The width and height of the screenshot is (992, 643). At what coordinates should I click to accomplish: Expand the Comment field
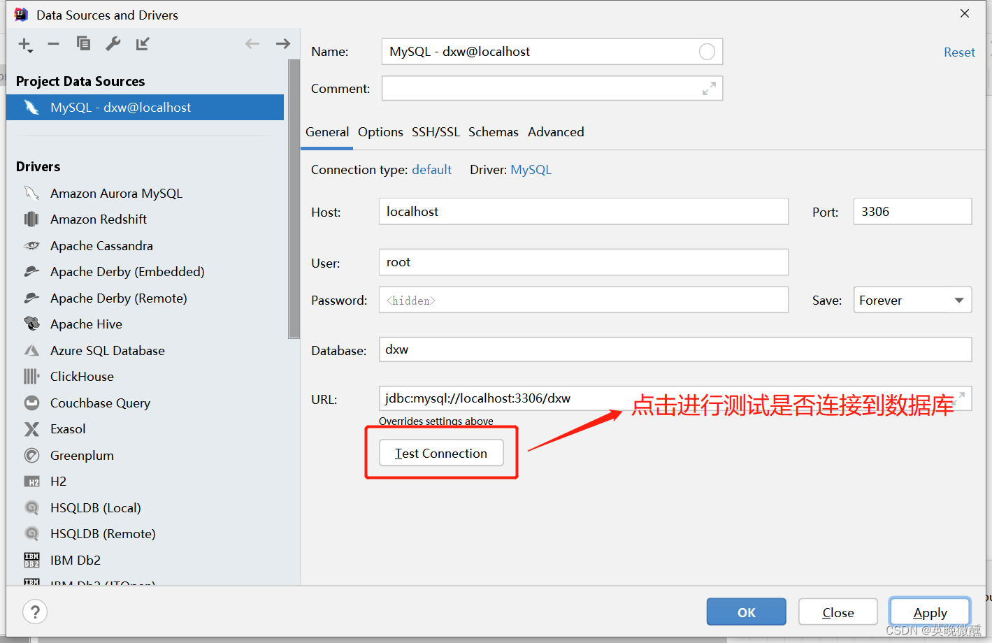click(x=709, y=89)
